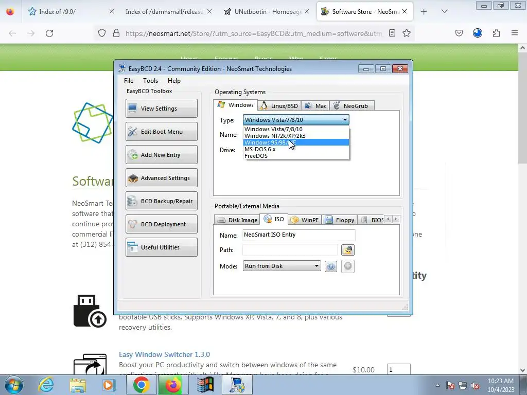The width and height of the screenshot is (527, 395).
Task: Switch to the Disk Image tab
Action: [x=237, y=220]
